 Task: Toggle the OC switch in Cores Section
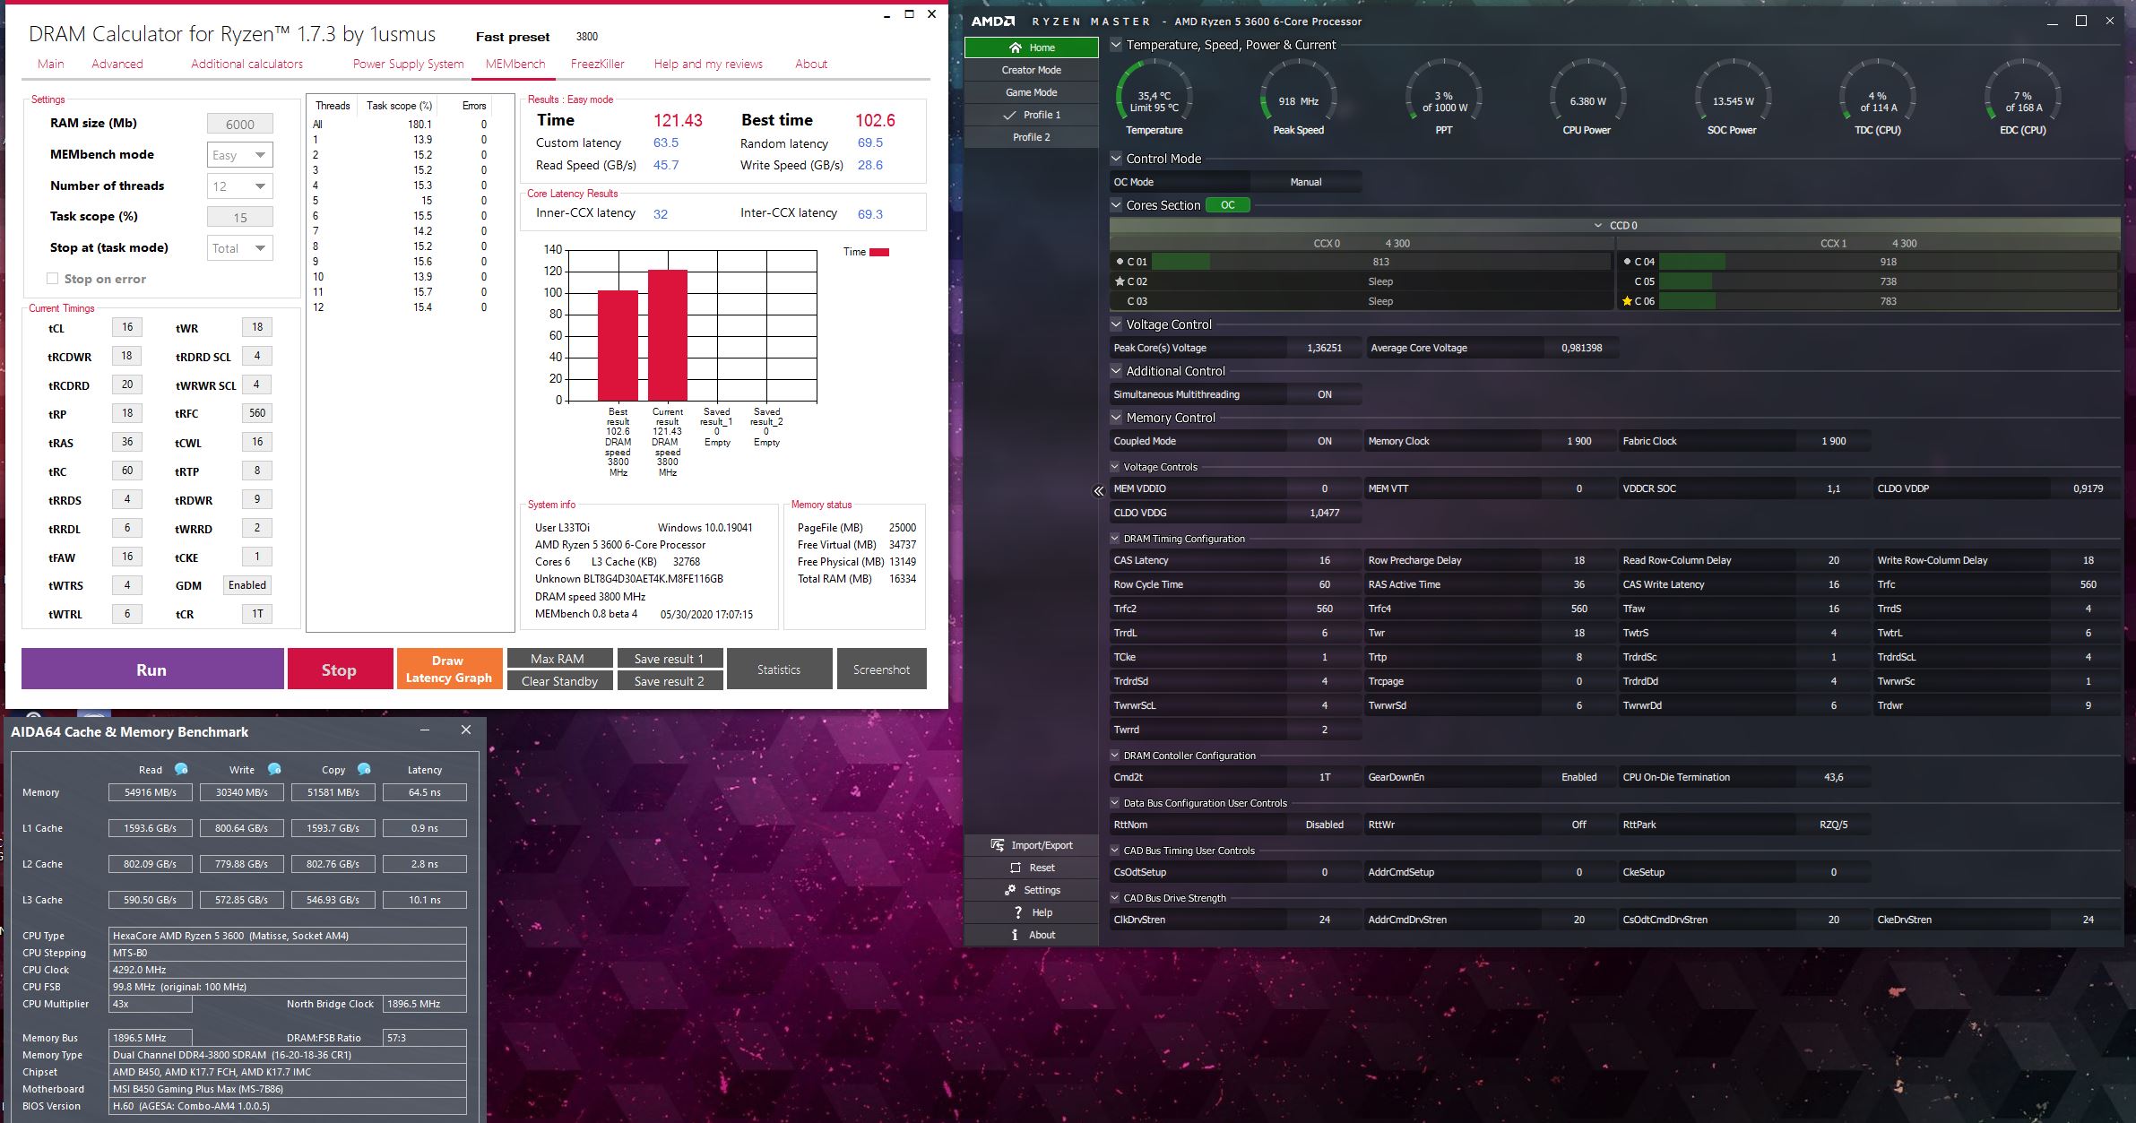(x=1227, y=205)
